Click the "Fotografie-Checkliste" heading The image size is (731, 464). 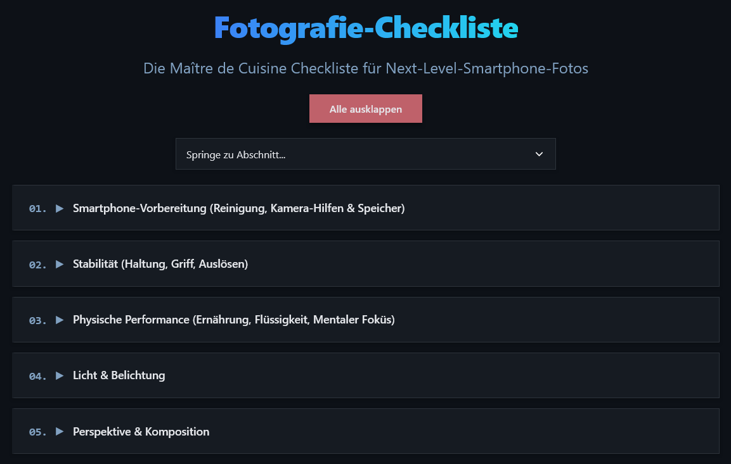366,28
